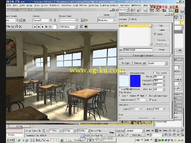Open Render Setup icon in toolbar
Image resolution: width=191 pixels, height=143 pixels.
coord(170,10)
